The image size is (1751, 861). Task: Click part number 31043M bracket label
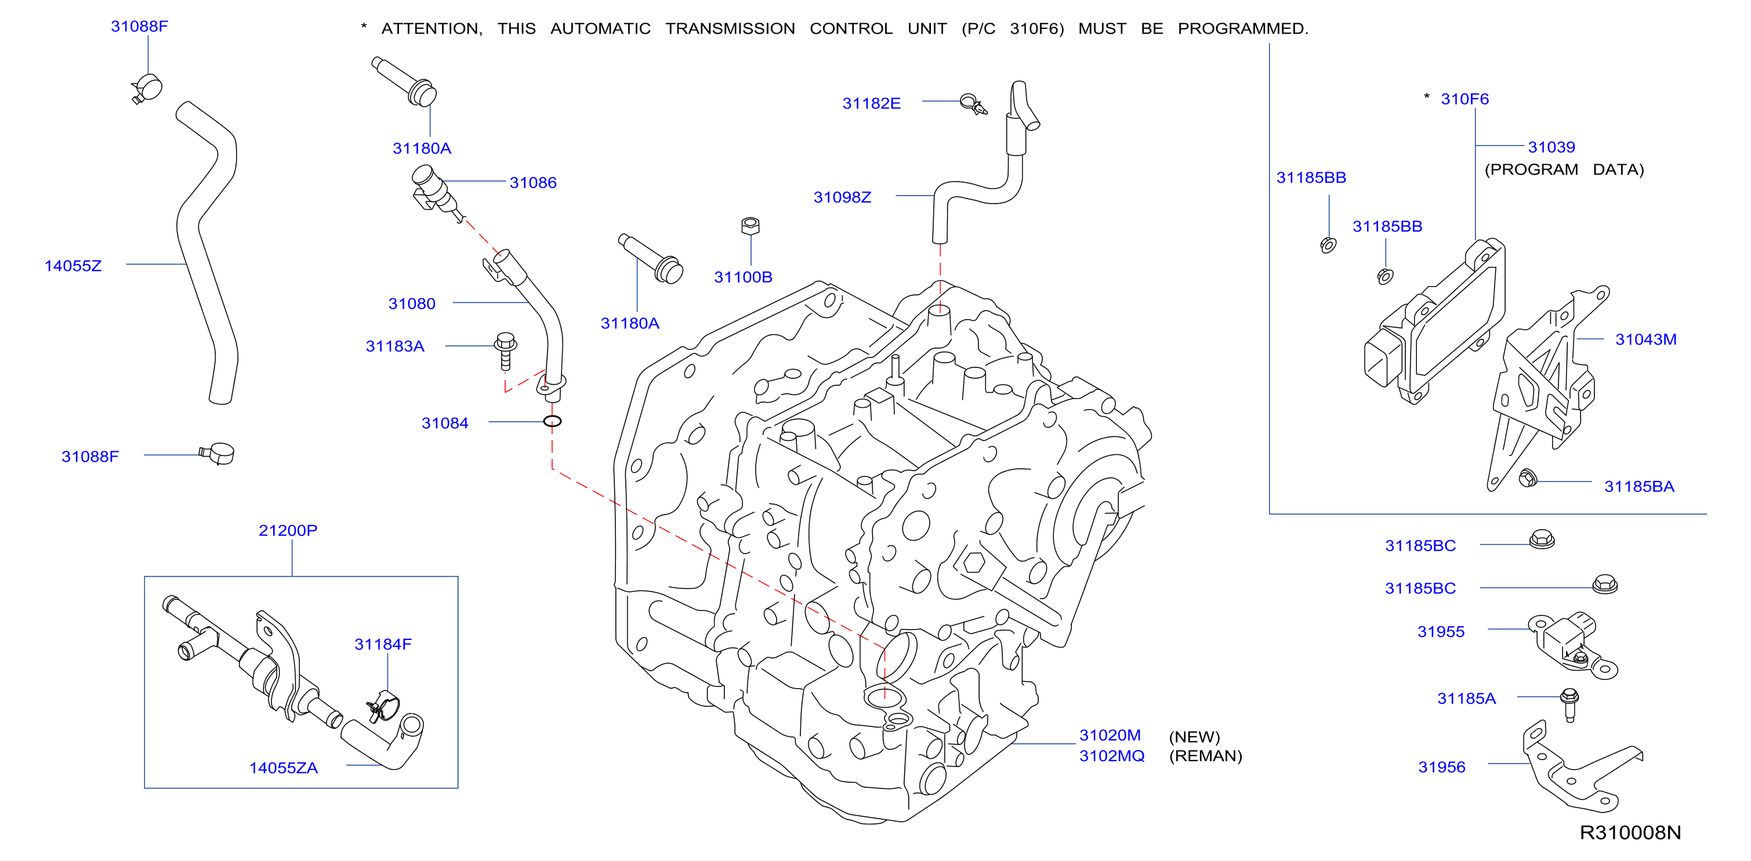pyautogui.click(x=1645, y=339)
